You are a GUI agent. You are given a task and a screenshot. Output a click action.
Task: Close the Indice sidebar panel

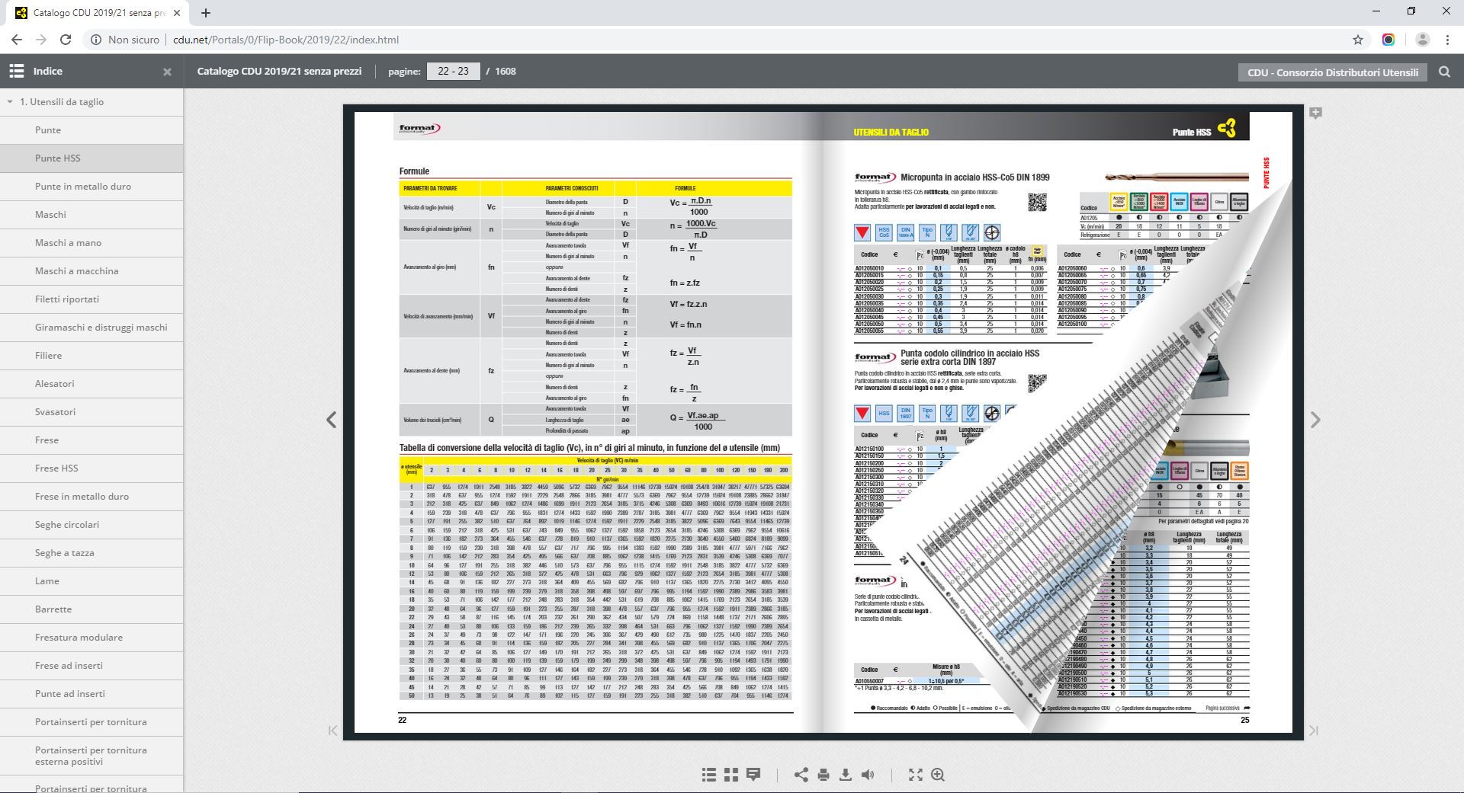click(x=167, y=72)
